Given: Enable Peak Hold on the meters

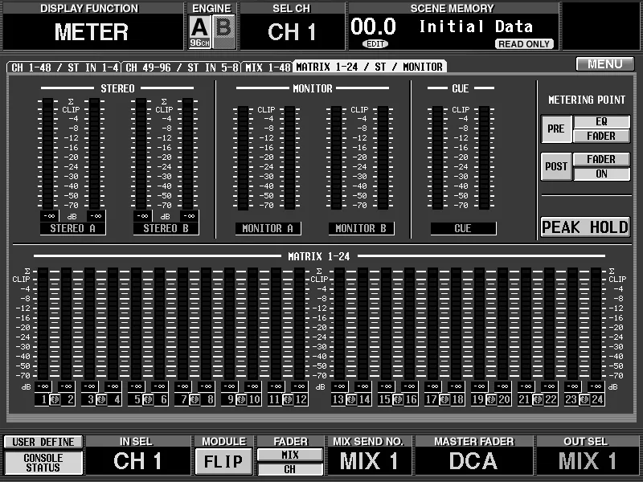Looking at the screenshot, I should point(585,227).
